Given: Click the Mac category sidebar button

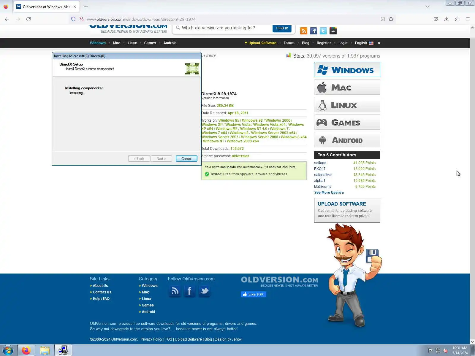Looking at the screenshot, I should coord(347,87).
